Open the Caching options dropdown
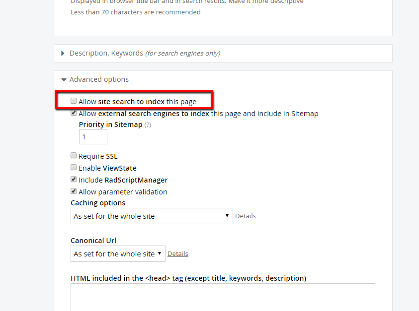This screenshot has height=311, width=419. tap(152, 216)
